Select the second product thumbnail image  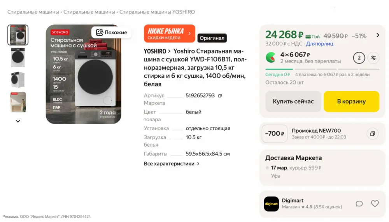pos(18,58)
